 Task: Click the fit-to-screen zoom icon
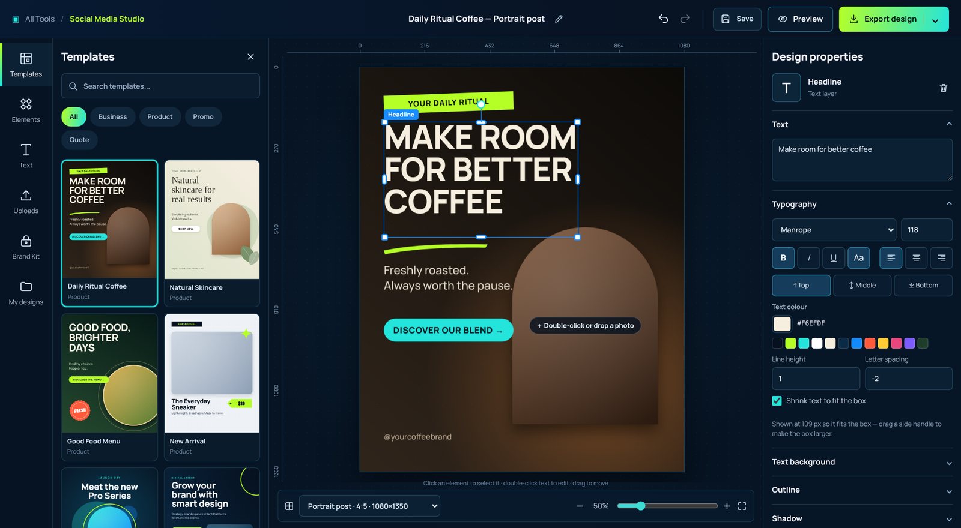(x=742, y=506)
